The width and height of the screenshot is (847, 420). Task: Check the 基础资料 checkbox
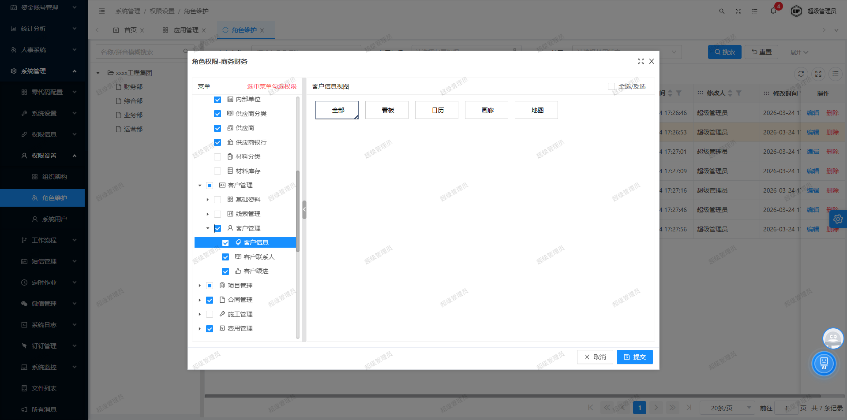coord(217,200)
